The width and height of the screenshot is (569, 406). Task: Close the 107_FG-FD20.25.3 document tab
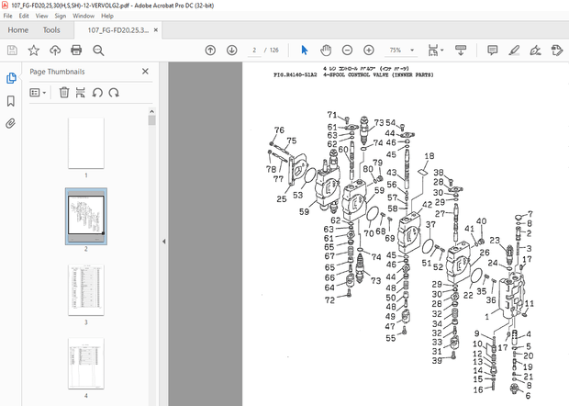pos(156,30)
